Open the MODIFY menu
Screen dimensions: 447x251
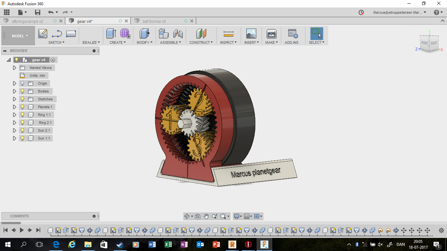click(x=144, y=42)
